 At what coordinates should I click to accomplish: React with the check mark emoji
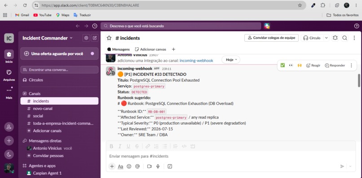[283, 65]
